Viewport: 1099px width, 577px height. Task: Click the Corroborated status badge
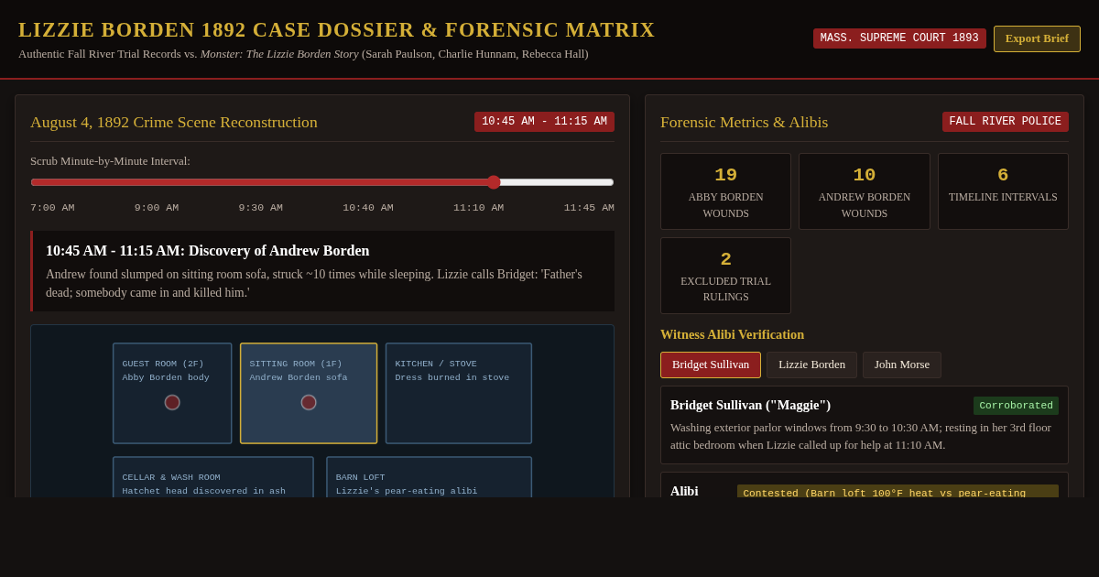pyautogui.click(x=1016, y=406)
